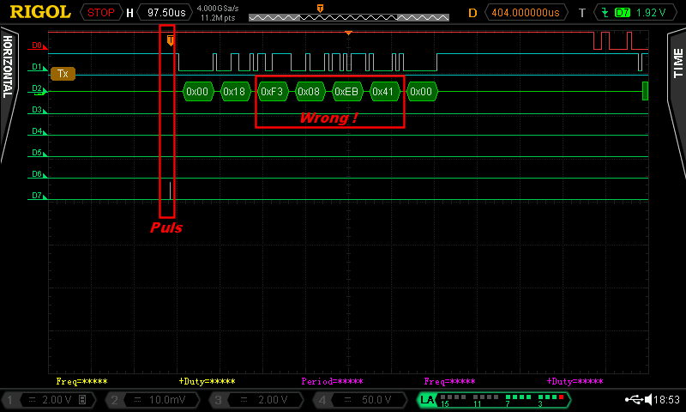
Task: Click the decoded 0x41 byte
Action: (383, 92)
